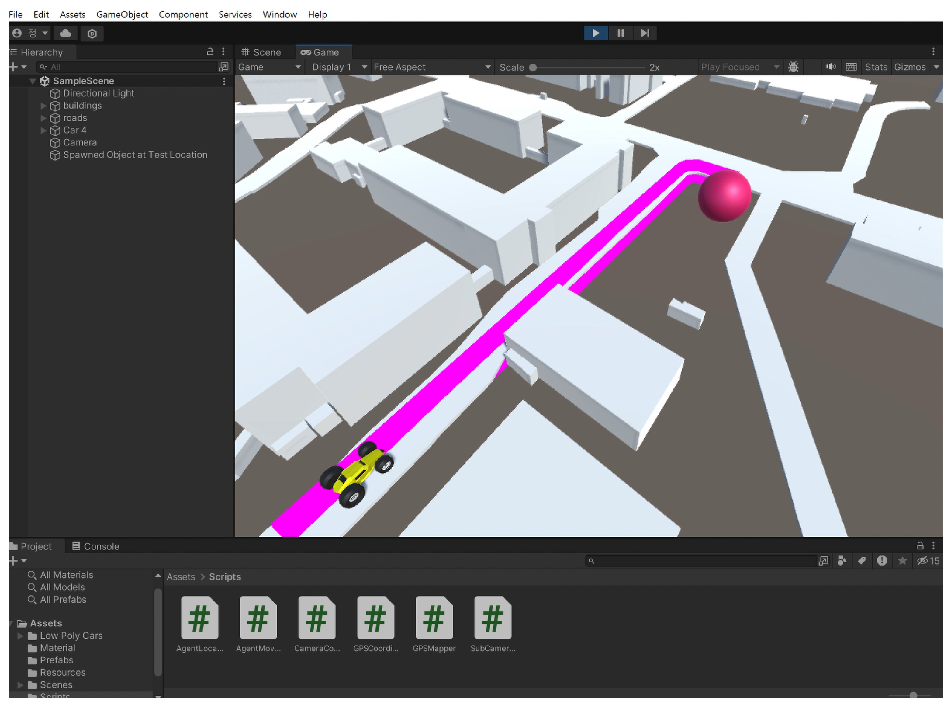Viewport: 951px width, 707px height.
Task: Click the Step frame button
Action: [x=645, y=33]
